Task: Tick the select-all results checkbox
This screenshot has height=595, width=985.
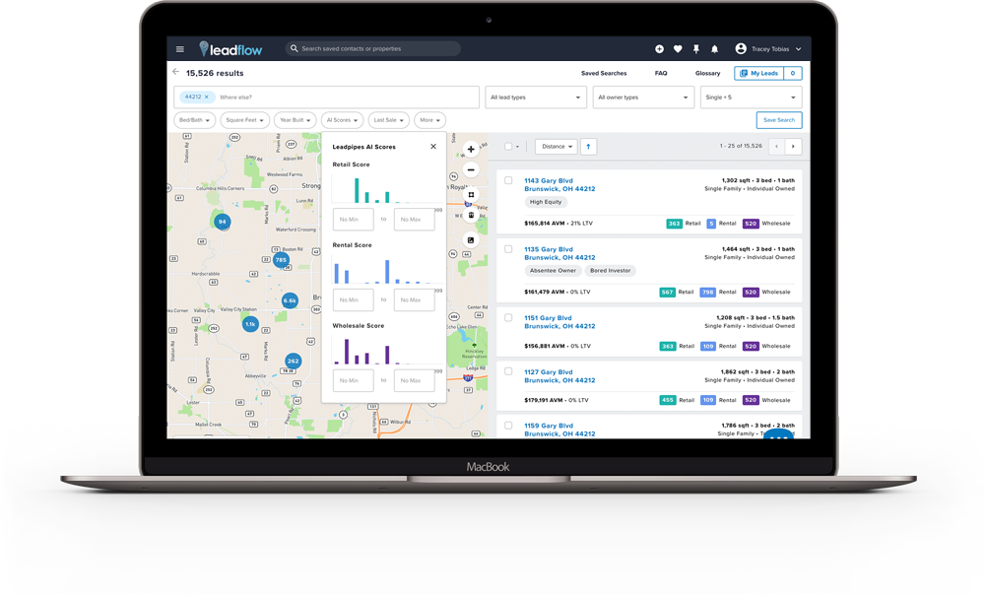Action: tap(508, 147)
